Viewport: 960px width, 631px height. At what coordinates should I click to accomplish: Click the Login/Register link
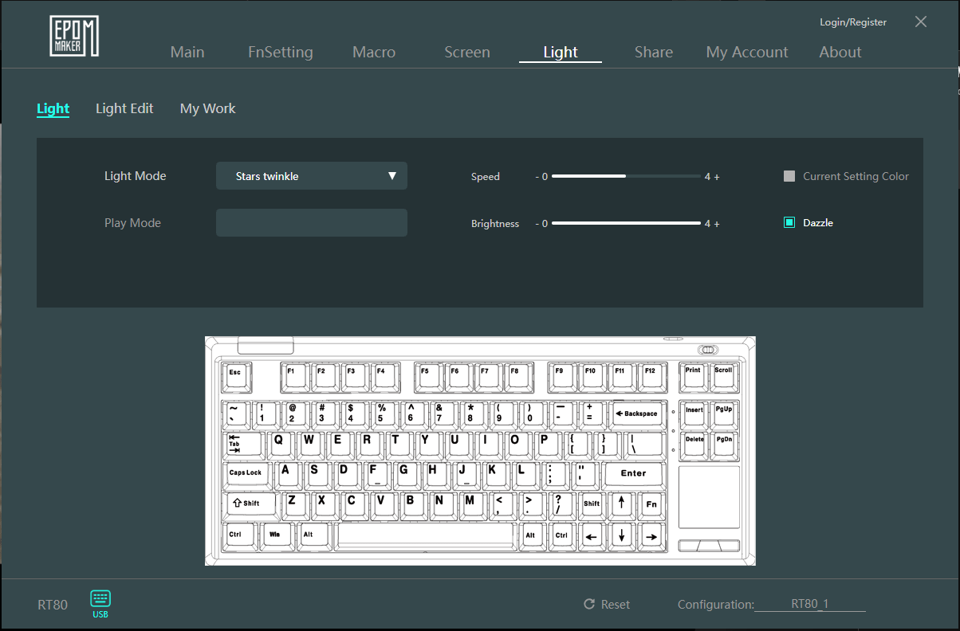coord(852,22)
